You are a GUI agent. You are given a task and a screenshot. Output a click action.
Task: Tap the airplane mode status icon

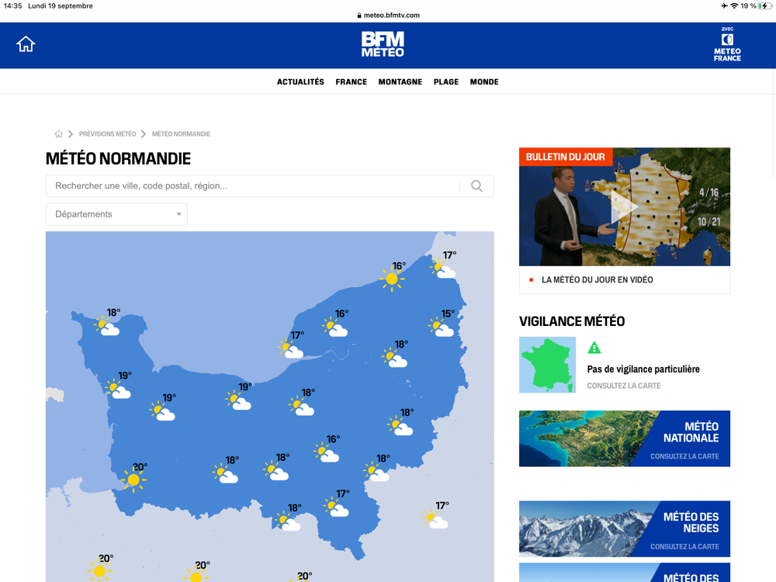click(x=725, y=6)
